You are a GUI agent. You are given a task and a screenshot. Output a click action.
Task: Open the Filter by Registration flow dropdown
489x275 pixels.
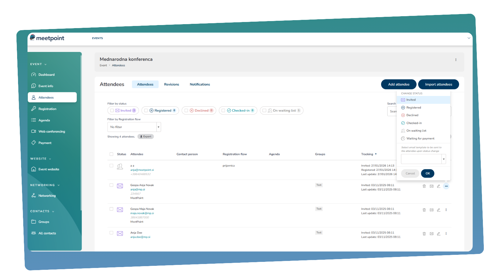pyautogui.click(x=134, y=127)
